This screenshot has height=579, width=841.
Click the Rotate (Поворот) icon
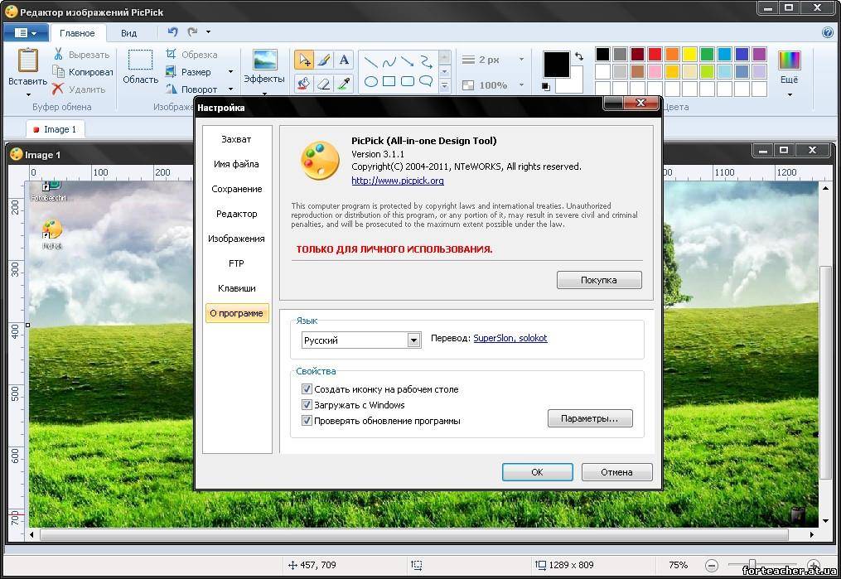171,89
